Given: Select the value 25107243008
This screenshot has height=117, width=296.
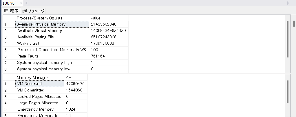Looking at the screenshot, I should click(x=109, y=37).
